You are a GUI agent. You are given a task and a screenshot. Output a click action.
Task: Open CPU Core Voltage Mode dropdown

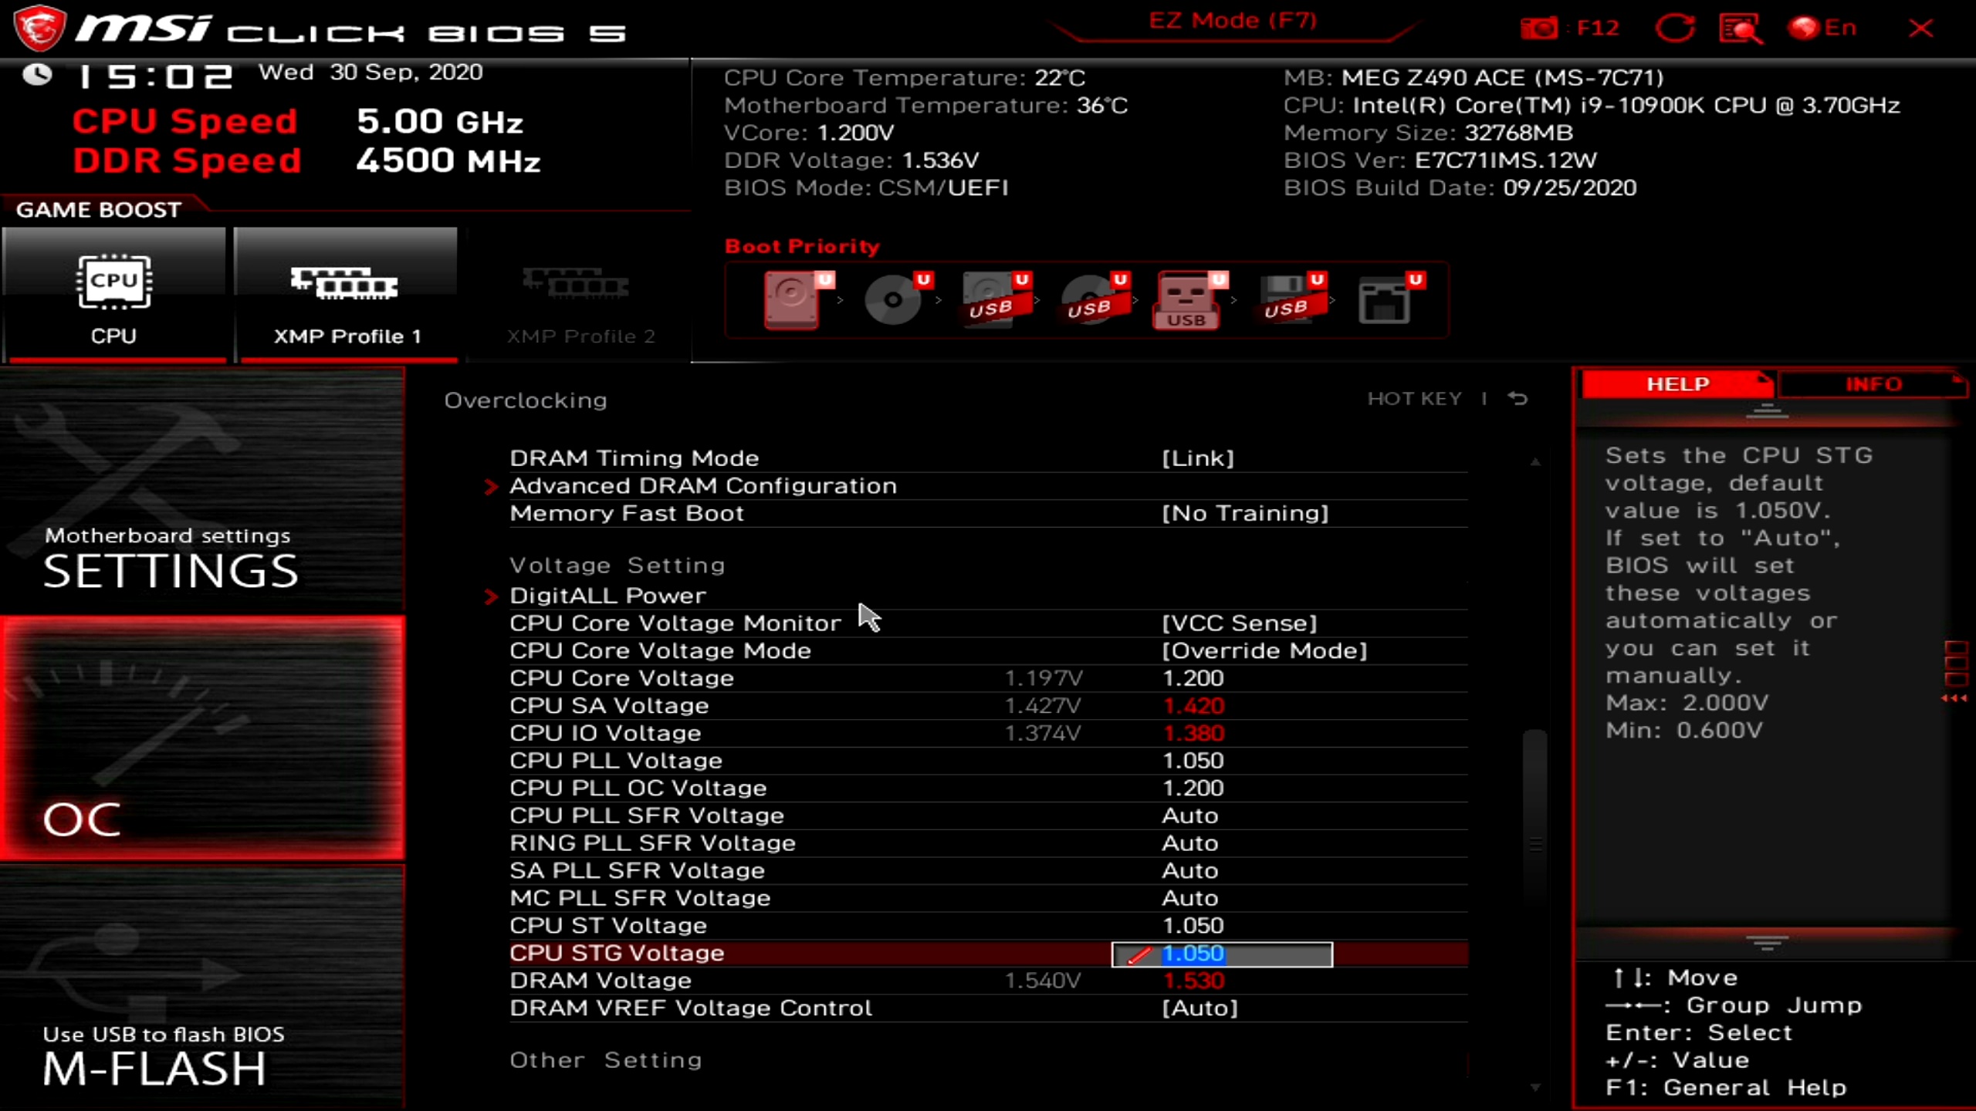point(1264,650)
